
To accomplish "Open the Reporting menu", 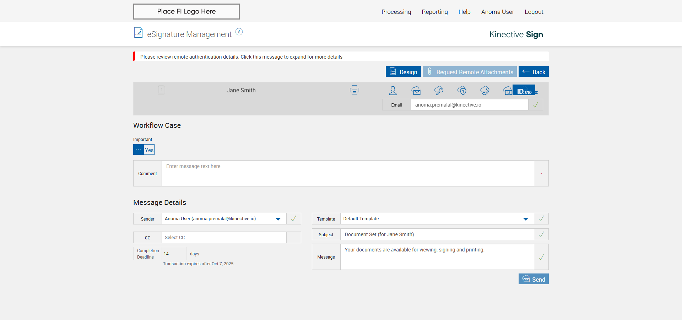I will pos(434,12).
